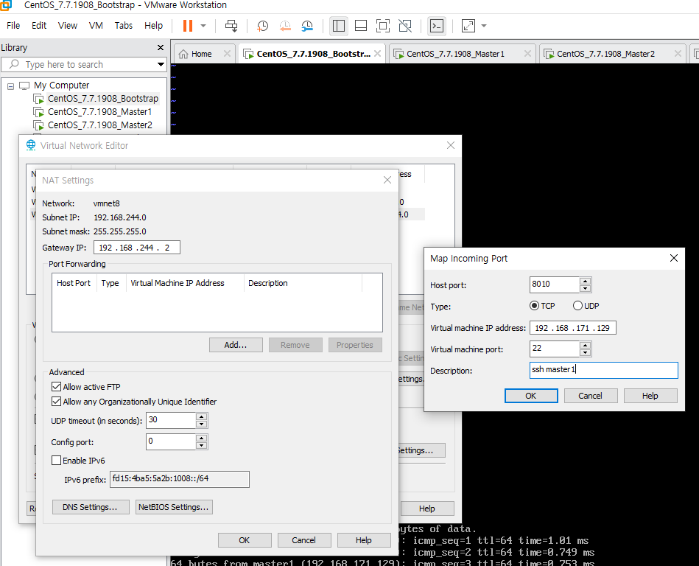Click the UDP timeout input field
Viewport: 699px width, 566px height.
click(x=171, y=420)
